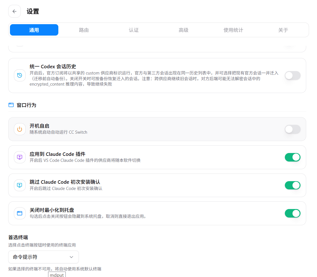317x277 pixels.
Task: Enable the 统一 Codex 会话历史 switch
Action: point(293,76)
